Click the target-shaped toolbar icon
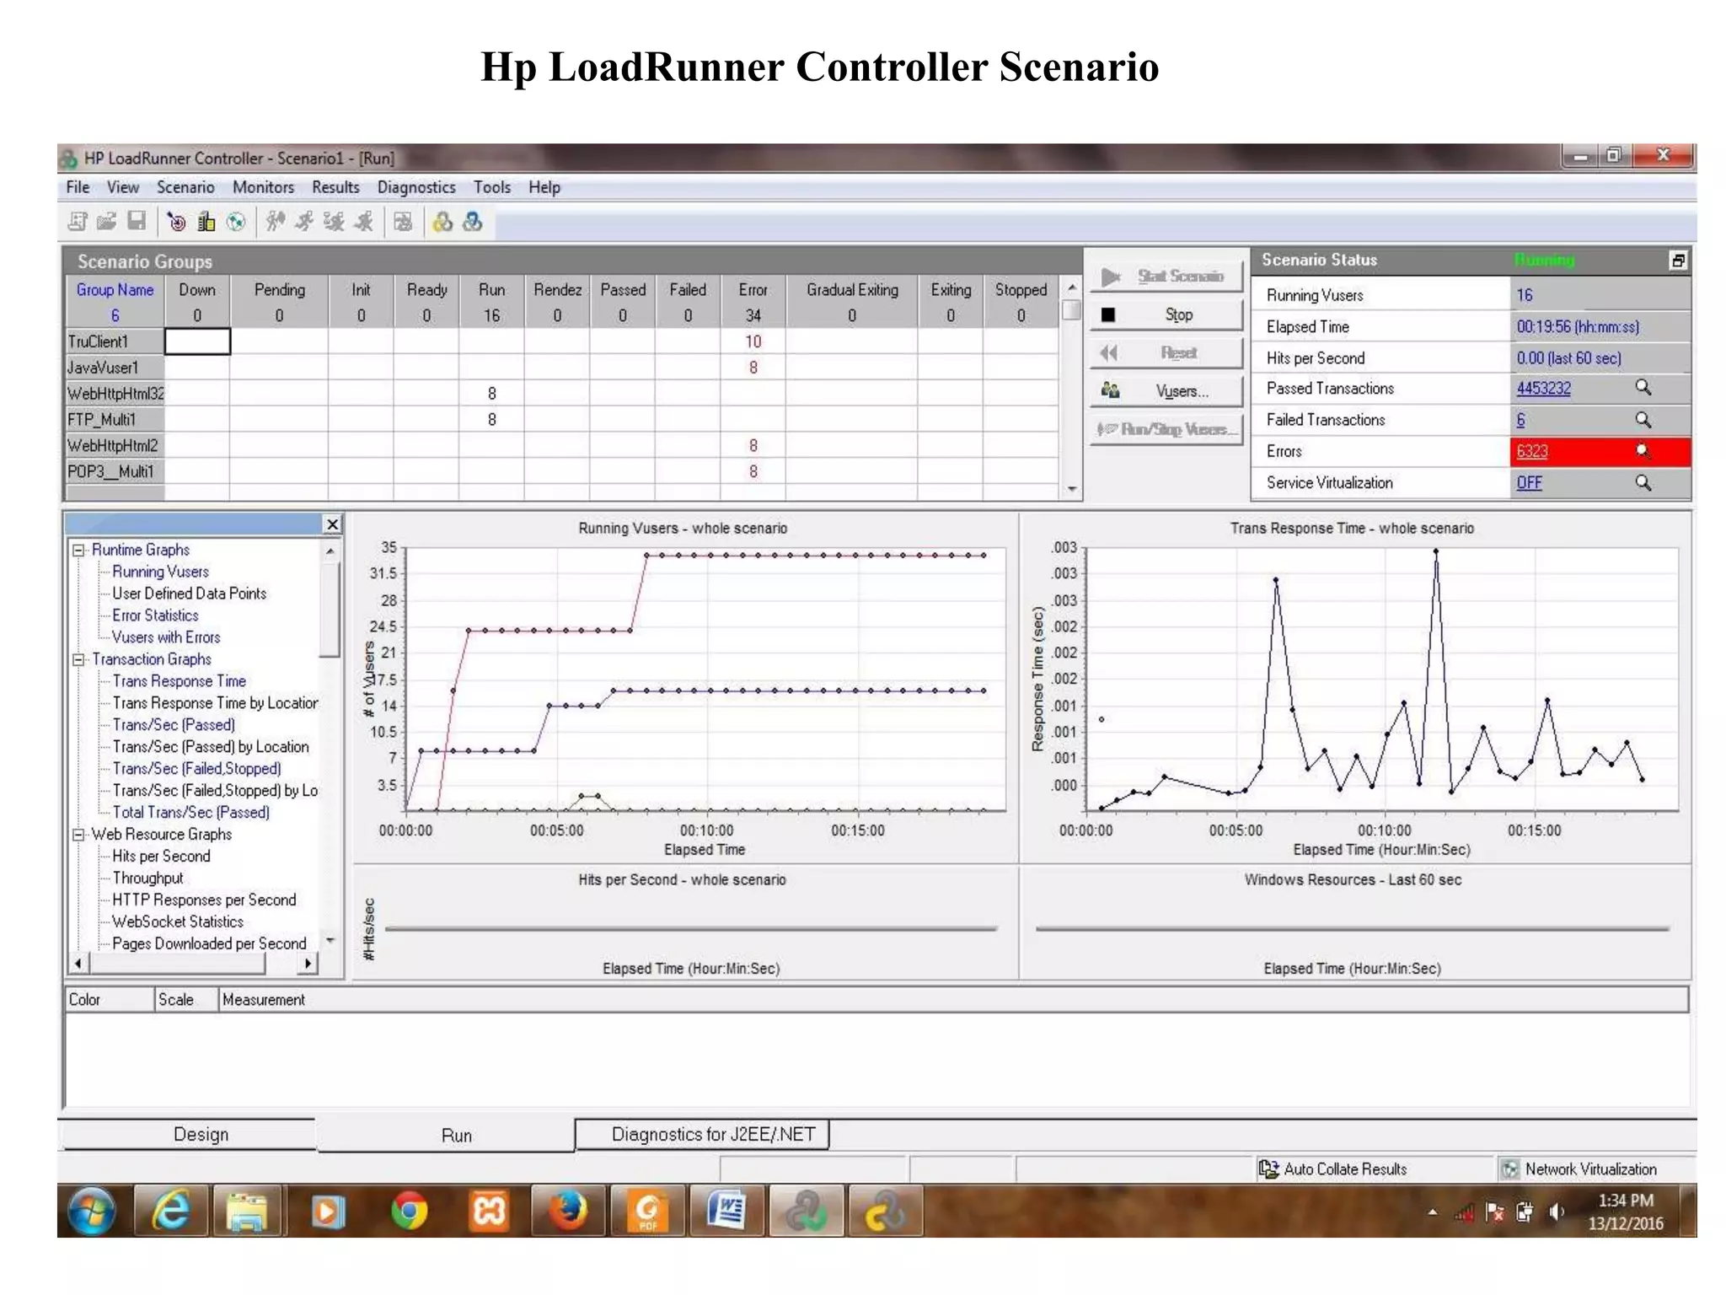The image size is (1726, 1295). (x=176, y=222)
